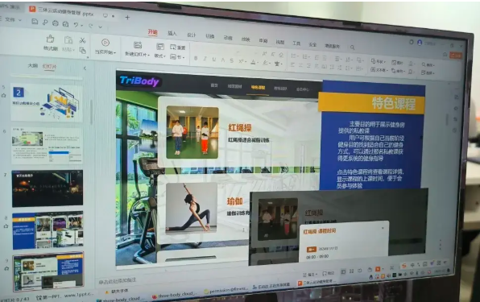
Task: Click the Redo arrow icon
Action: [x=91, y=26]
